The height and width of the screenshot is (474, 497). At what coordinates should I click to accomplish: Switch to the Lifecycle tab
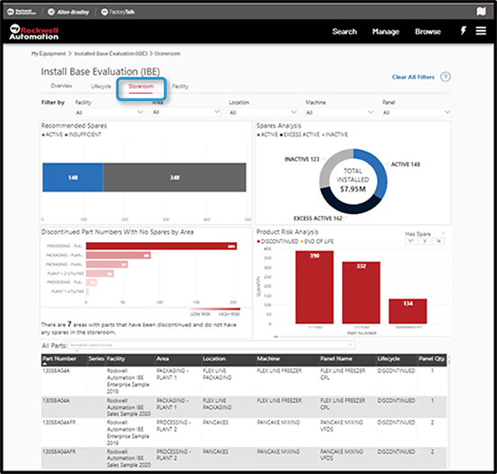[101, 87]
